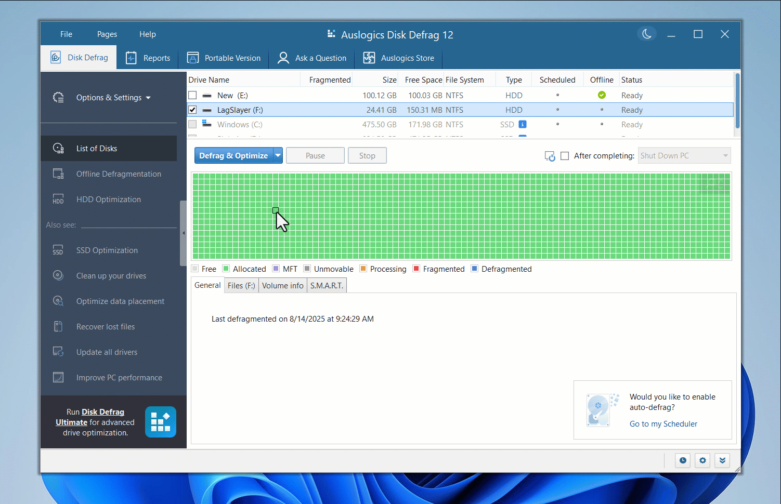781x504 pixels.
Task: Enable the After completing shutdown checkbox
Action: coord(565,155)
